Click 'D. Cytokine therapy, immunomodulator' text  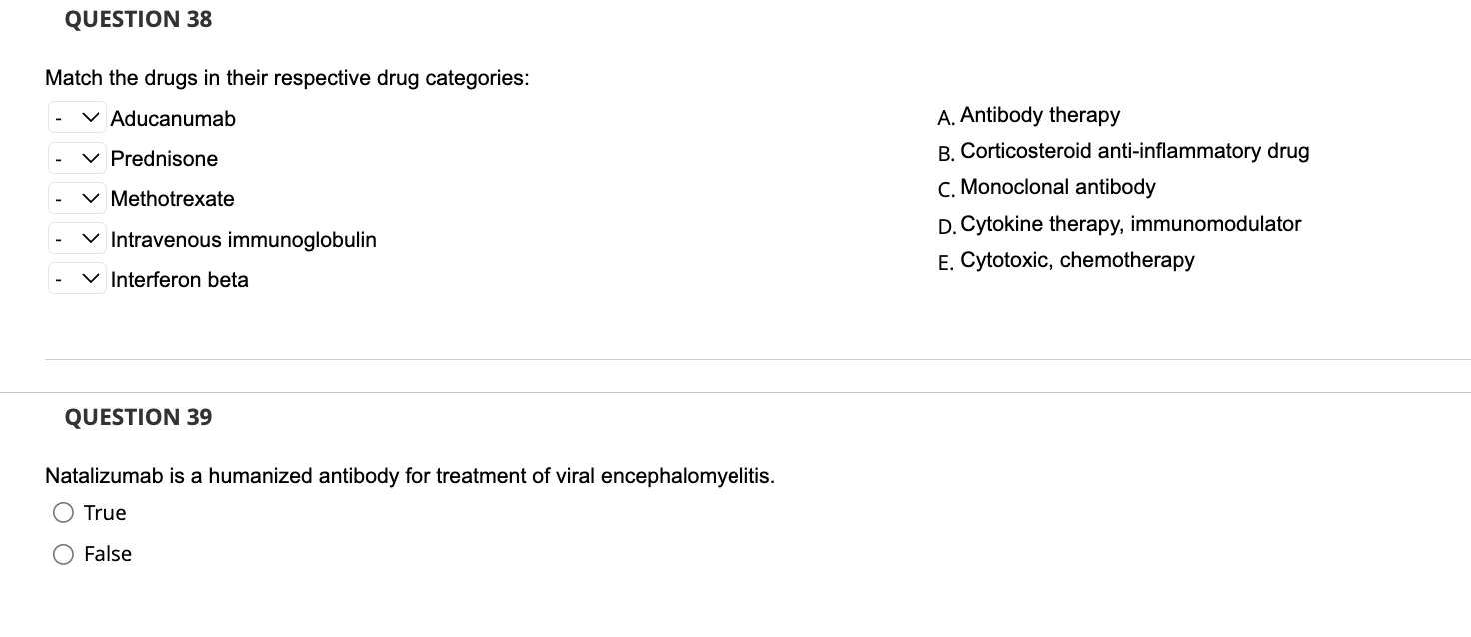1129,224
